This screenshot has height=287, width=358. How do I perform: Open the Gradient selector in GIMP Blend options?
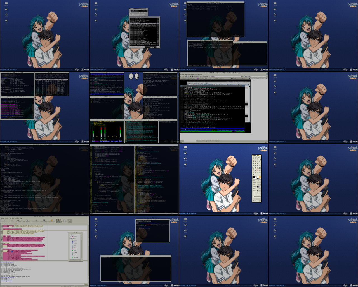tap(259, 186)
